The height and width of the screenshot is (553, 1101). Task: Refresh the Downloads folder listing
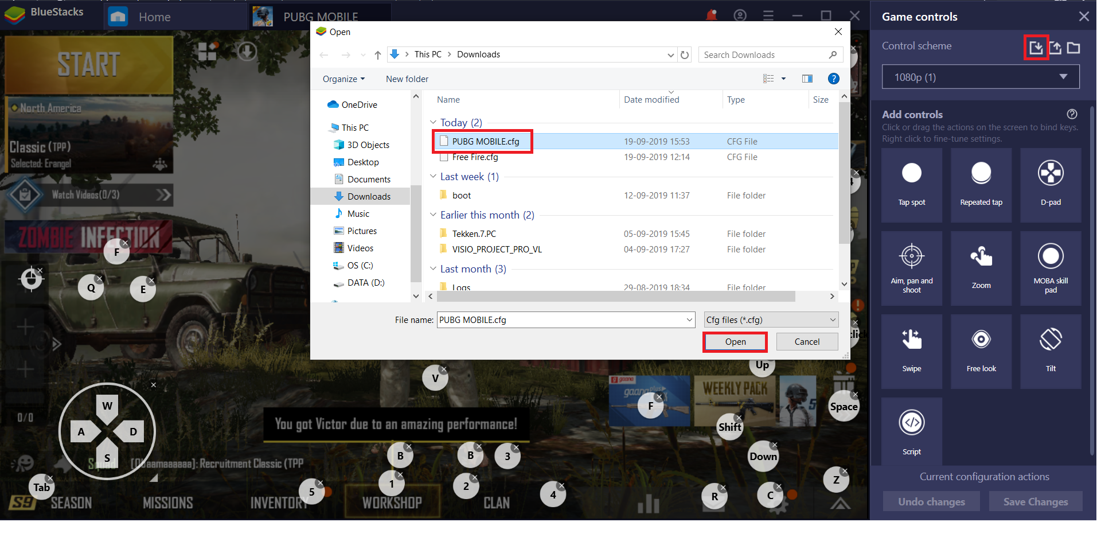(685, 55)
